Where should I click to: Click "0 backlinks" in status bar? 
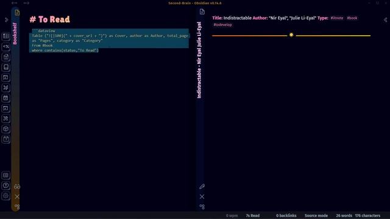point(286,215)
